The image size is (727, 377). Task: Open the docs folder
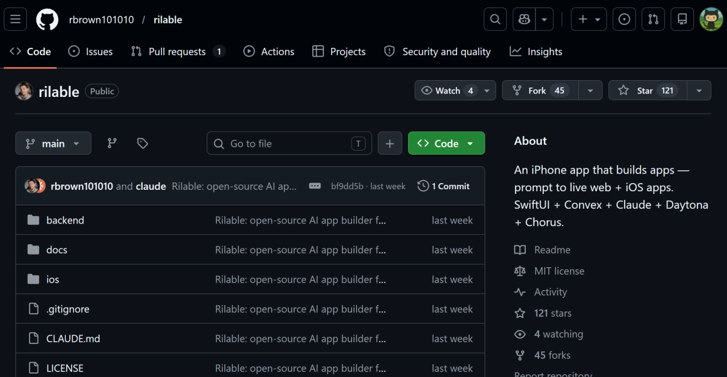tap(57, 250)
